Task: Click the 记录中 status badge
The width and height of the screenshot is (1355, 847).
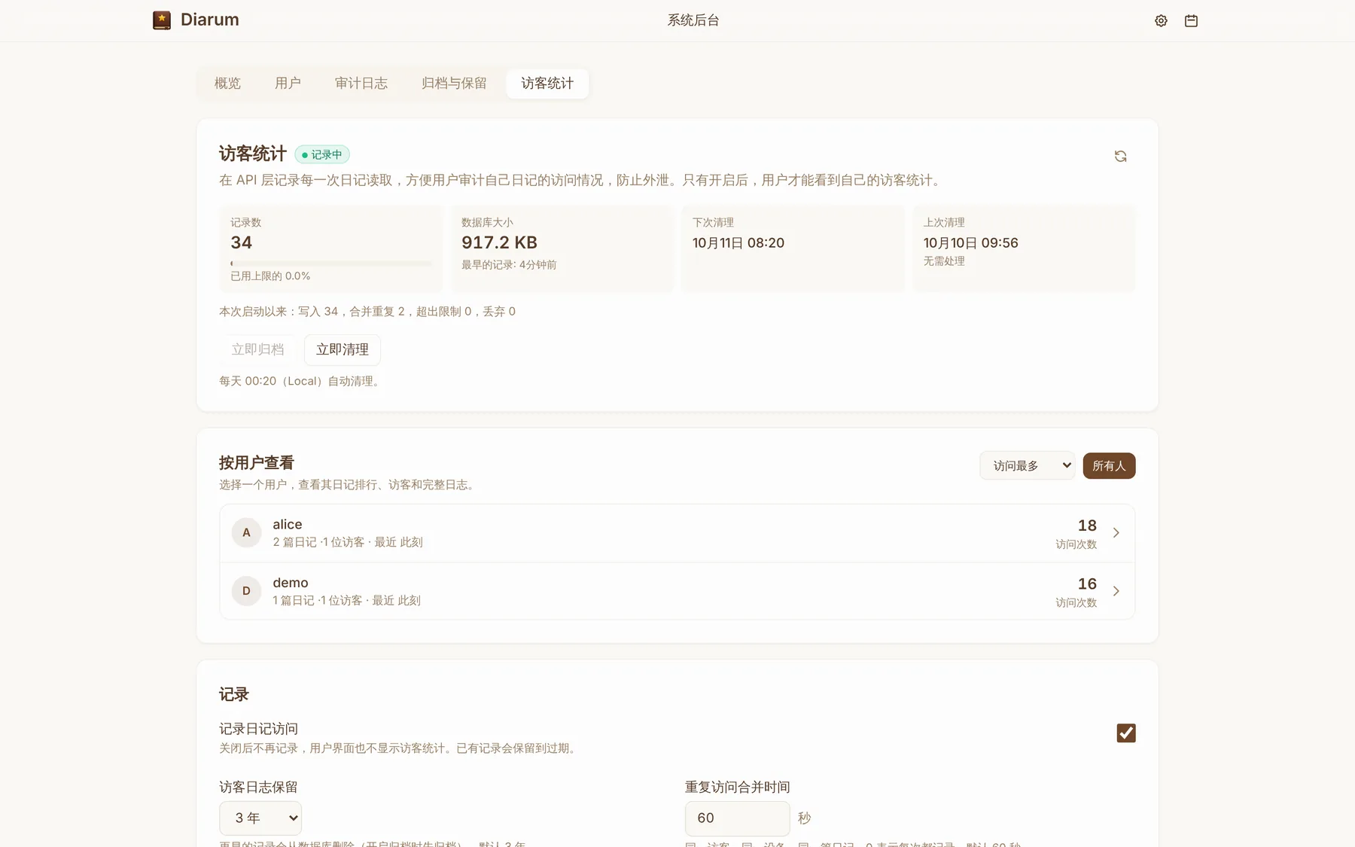Action: click(321, 155)
